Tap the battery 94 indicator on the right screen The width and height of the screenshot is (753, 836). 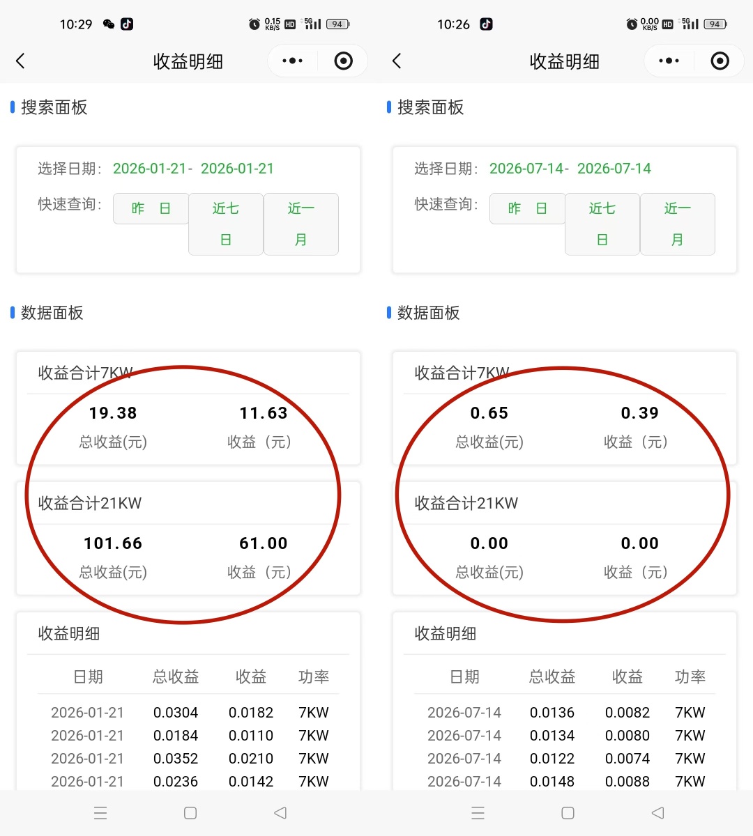715,24
